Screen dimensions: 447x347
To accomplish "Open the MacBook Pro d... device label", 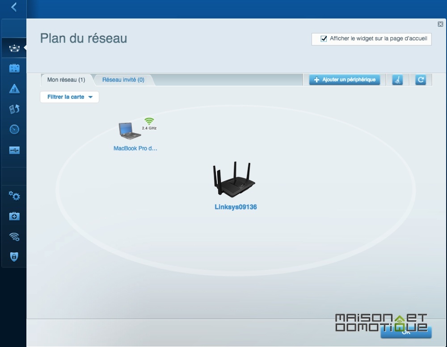I will (135, 148).
